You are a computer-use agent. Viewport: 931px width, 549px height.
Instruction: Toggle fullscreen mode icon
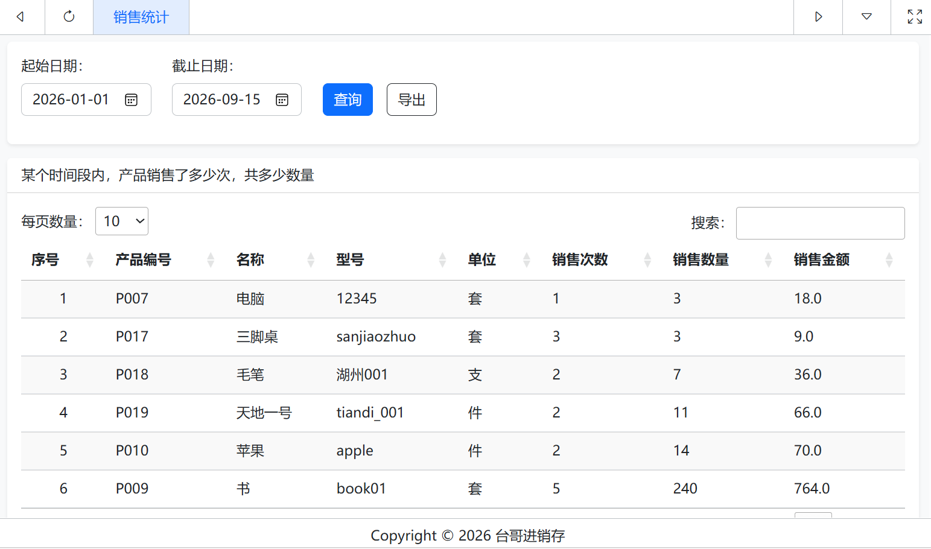(915, 17)
